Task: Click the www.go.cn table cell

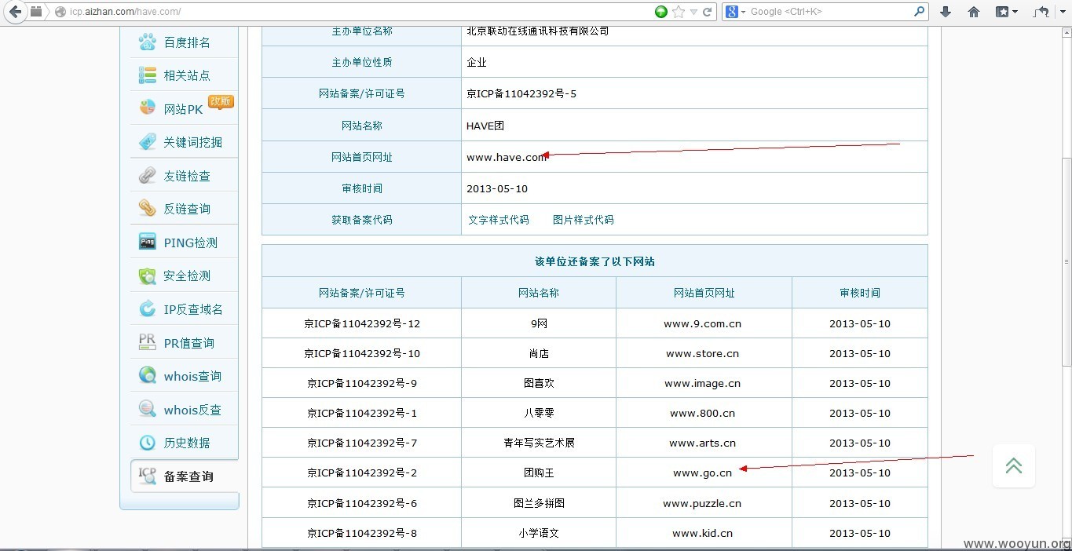Action: coord(703,473)
